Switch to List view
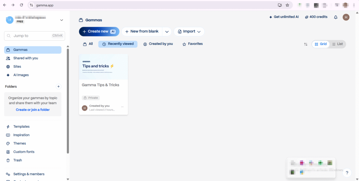 click(338, 44)
